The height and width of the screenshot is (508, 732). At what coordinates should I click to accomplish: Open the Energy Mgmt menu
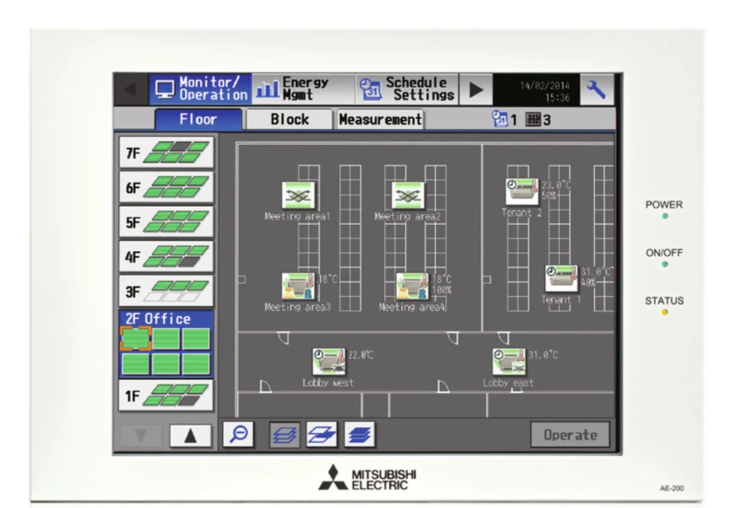(x=303, y=89)
